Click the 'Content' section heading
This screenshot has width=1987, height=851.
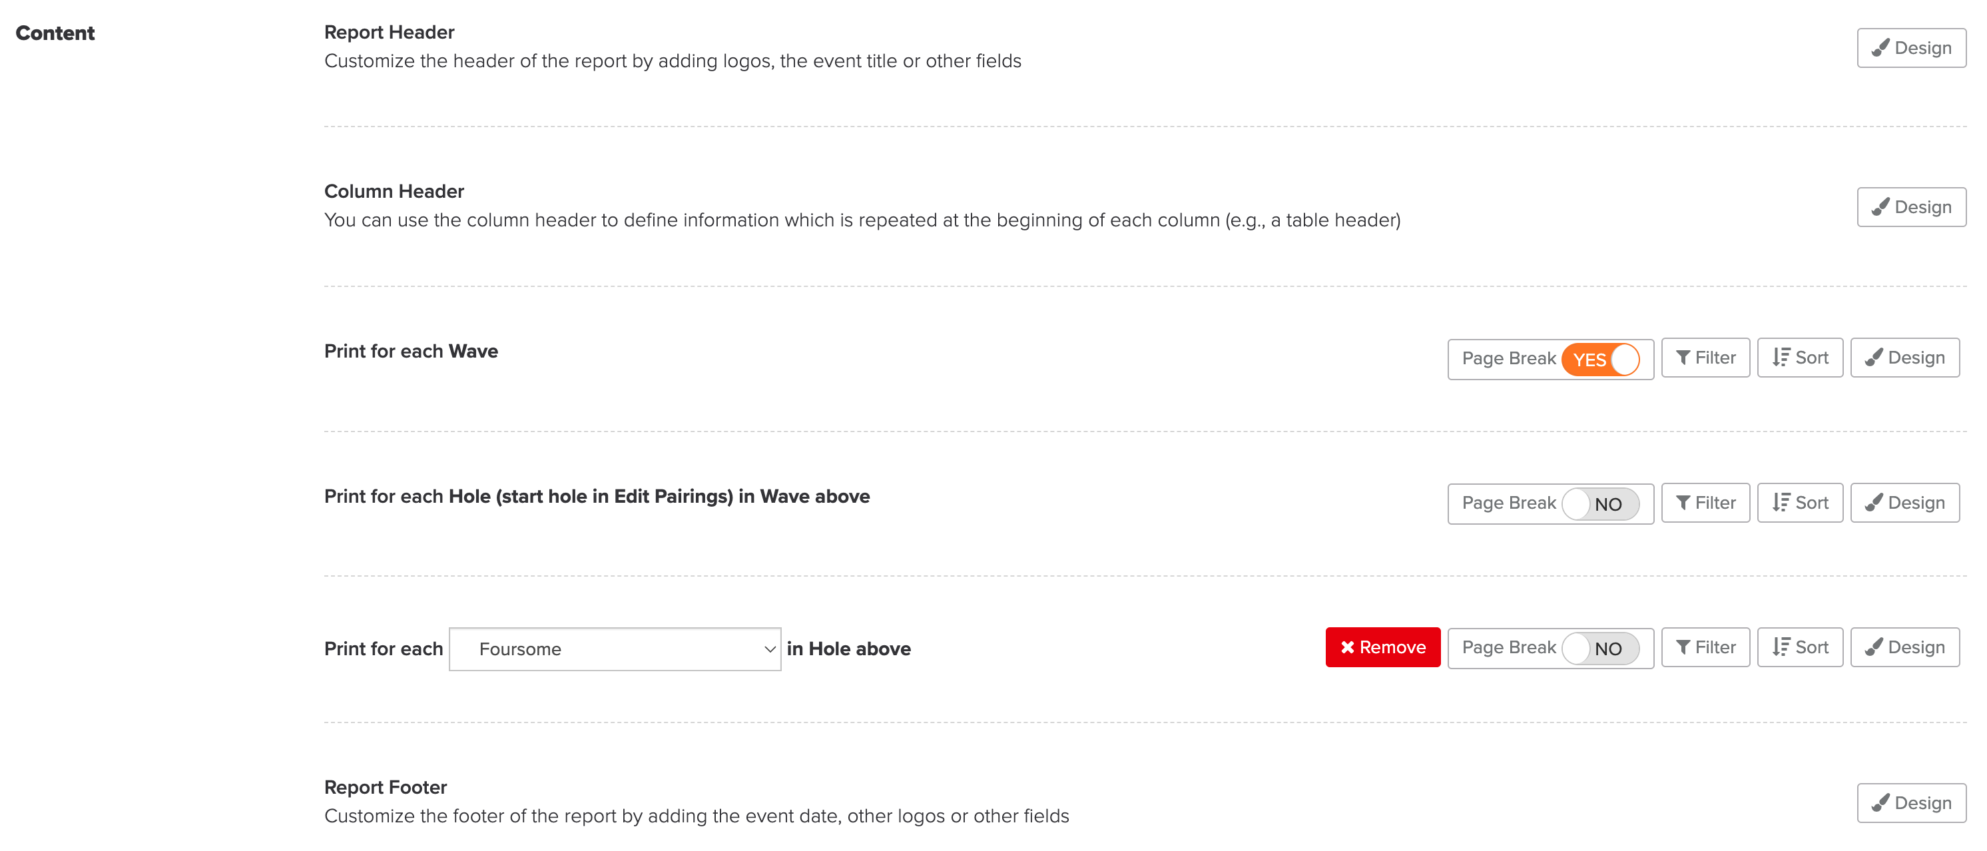55,33
